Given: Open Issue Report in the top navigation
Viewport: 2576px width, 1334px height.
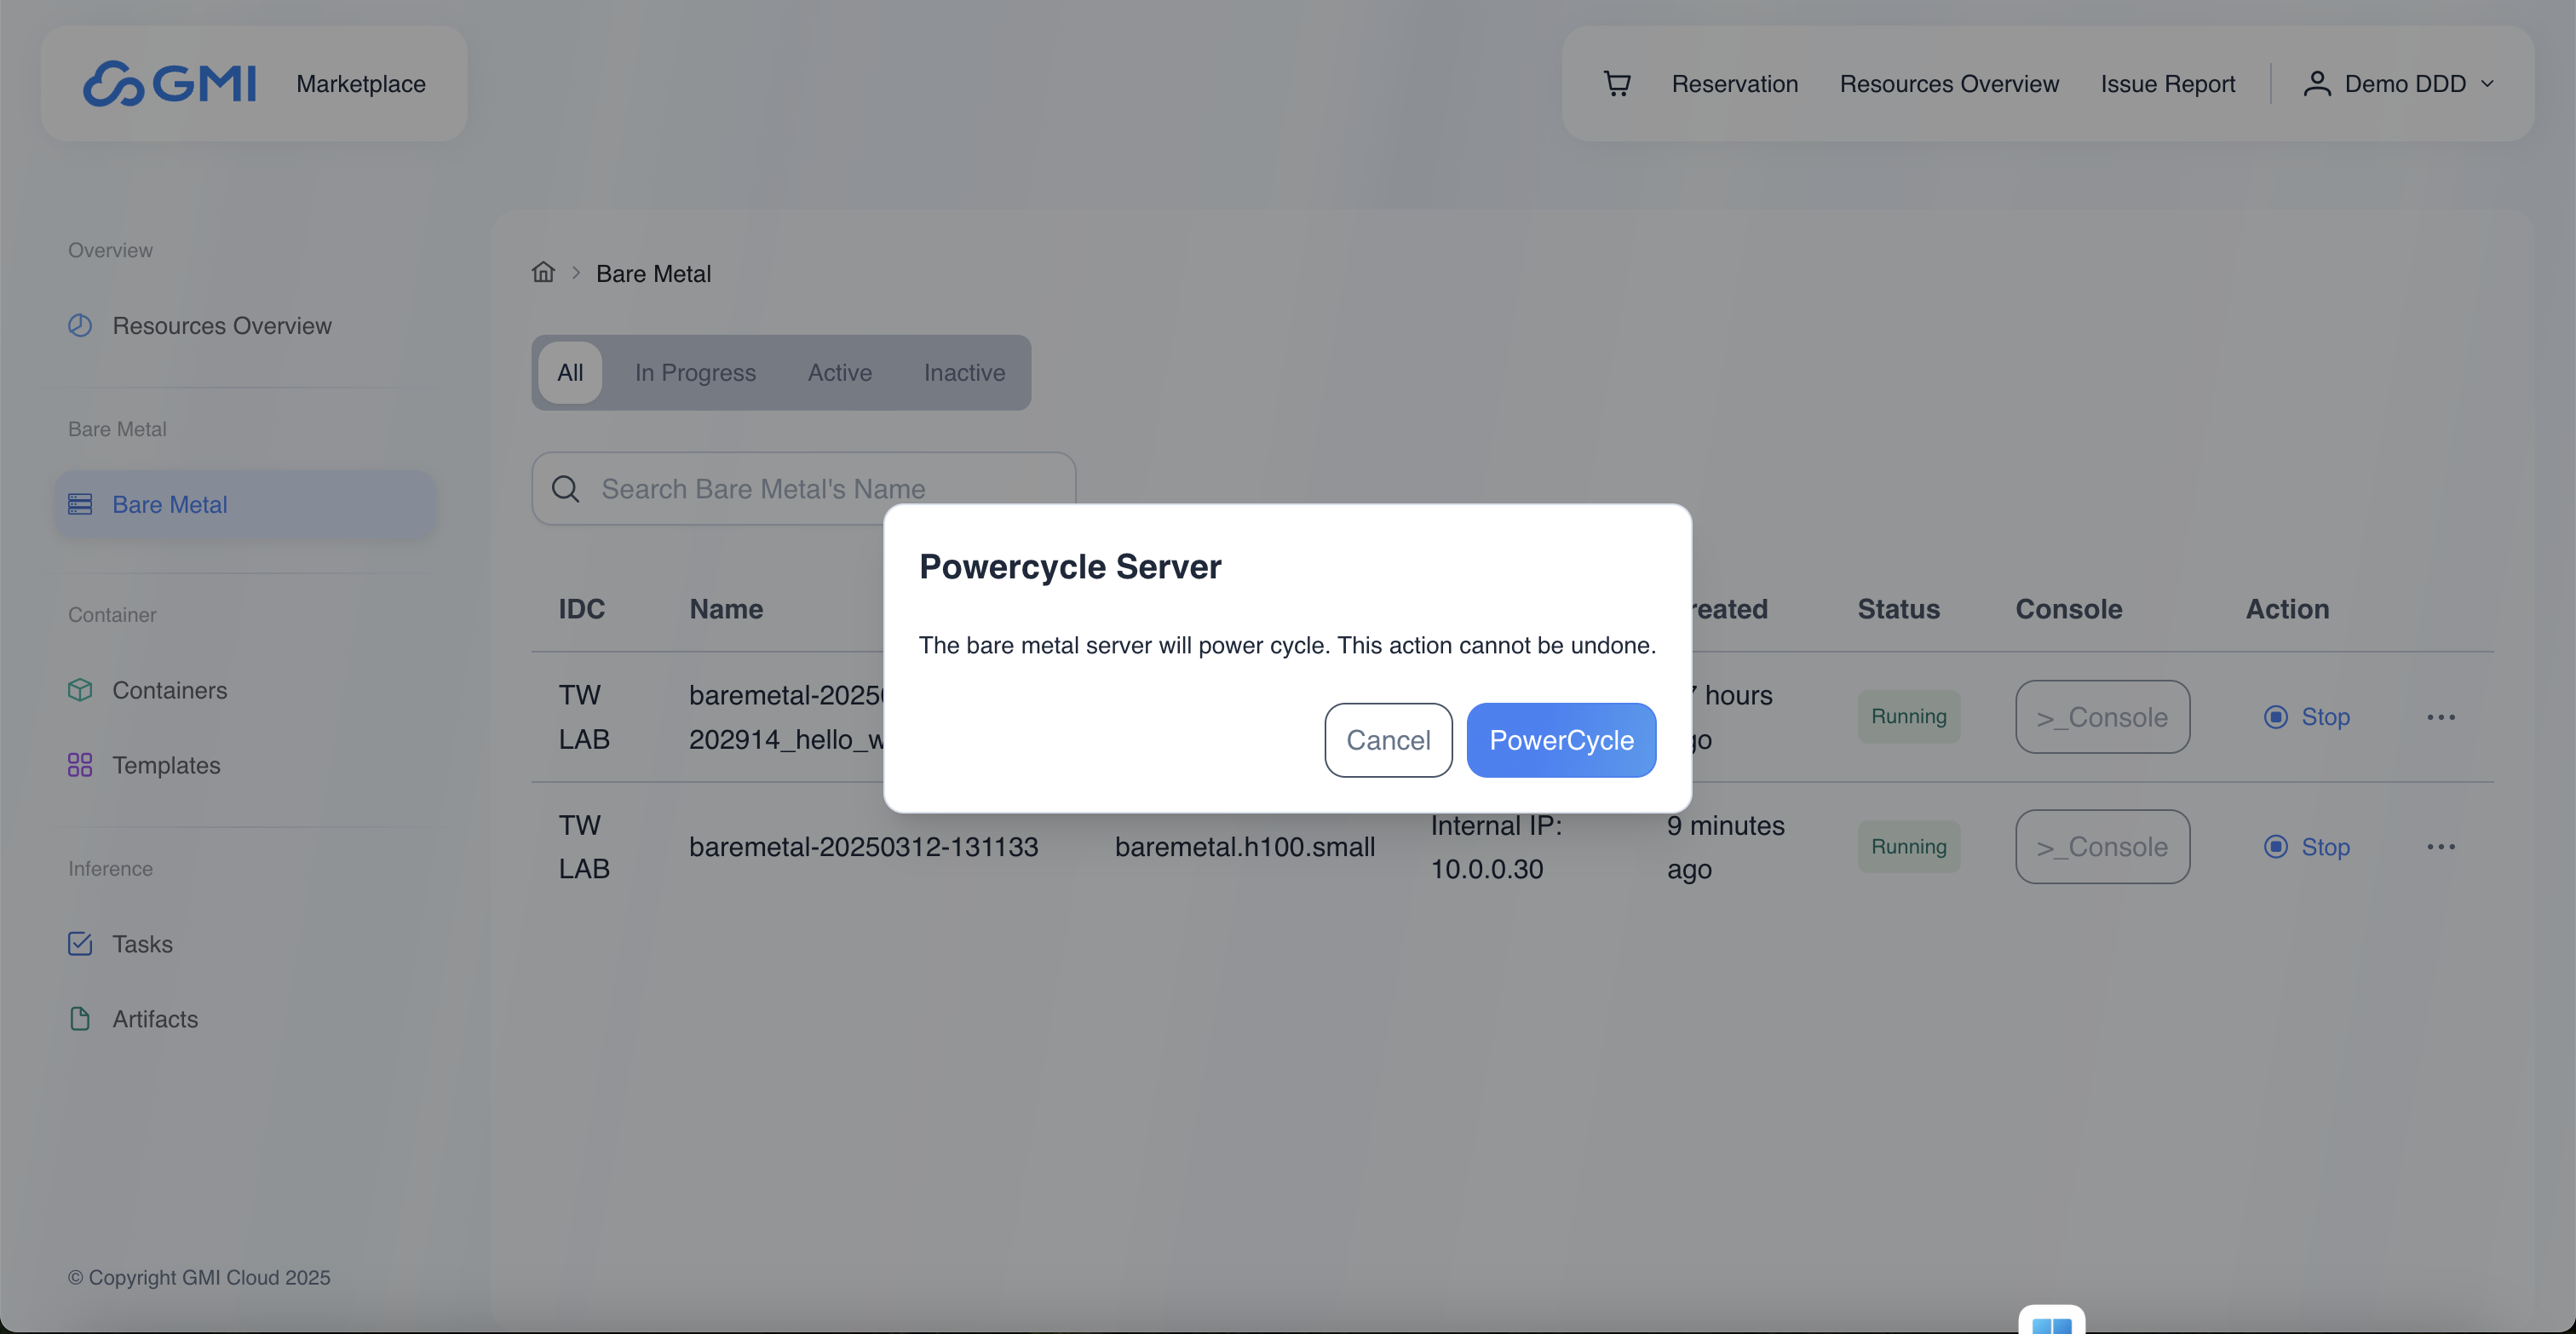Looking at the screenshot, I should (2167, 83).
